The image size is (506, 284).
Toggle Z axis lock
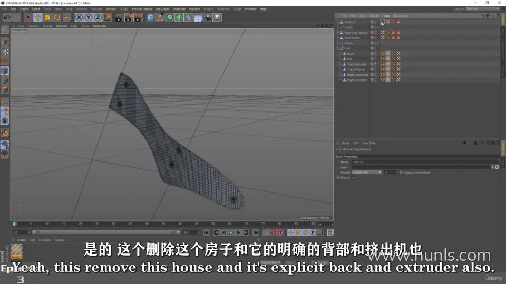click(x=98, y=17)
